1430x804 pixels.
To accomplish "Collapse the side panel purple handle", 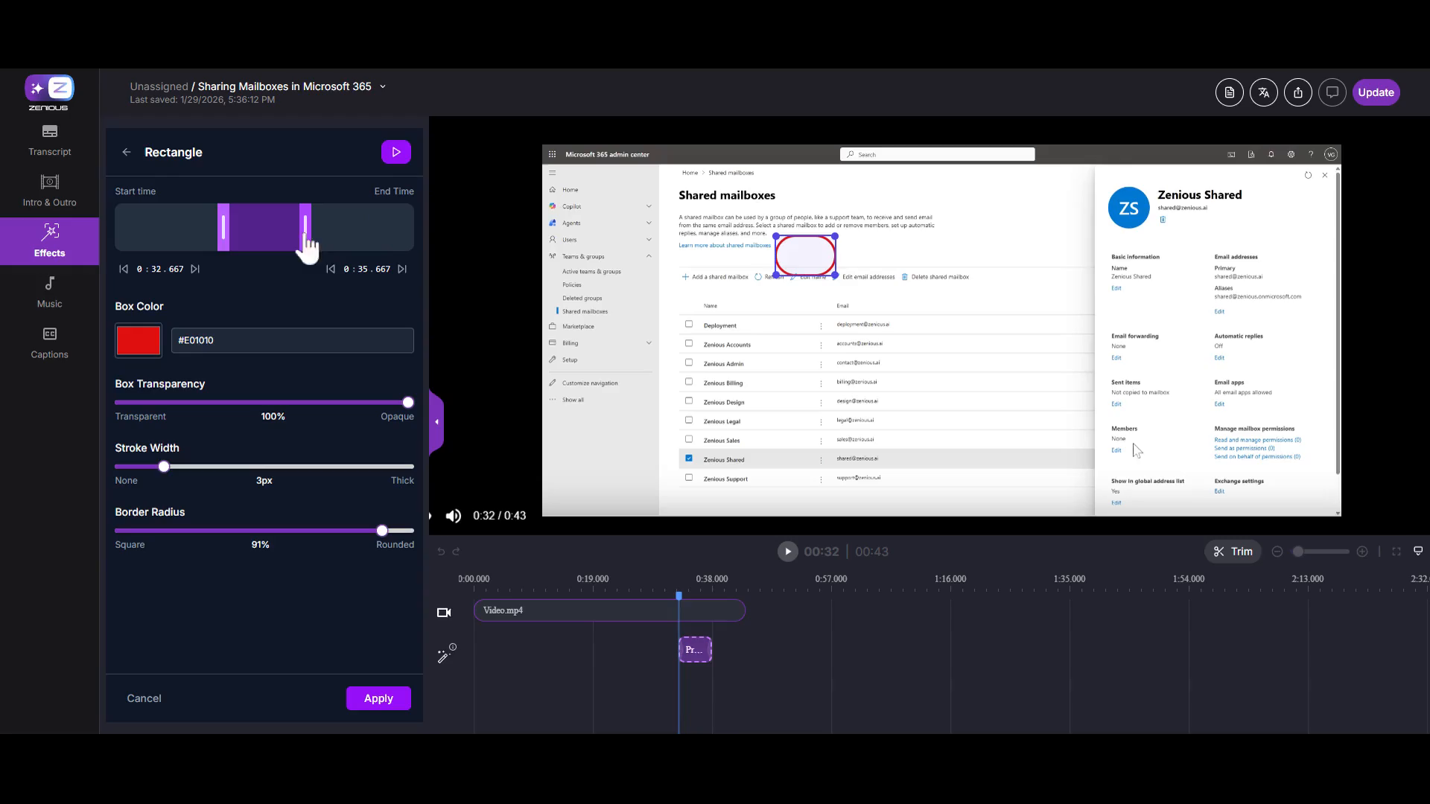I will (436, 421).
